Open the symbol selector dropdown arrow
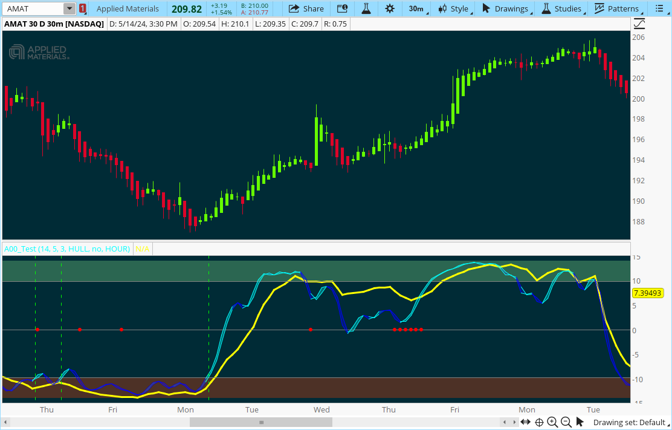The image size is (672, 430). tap(69, 8)
